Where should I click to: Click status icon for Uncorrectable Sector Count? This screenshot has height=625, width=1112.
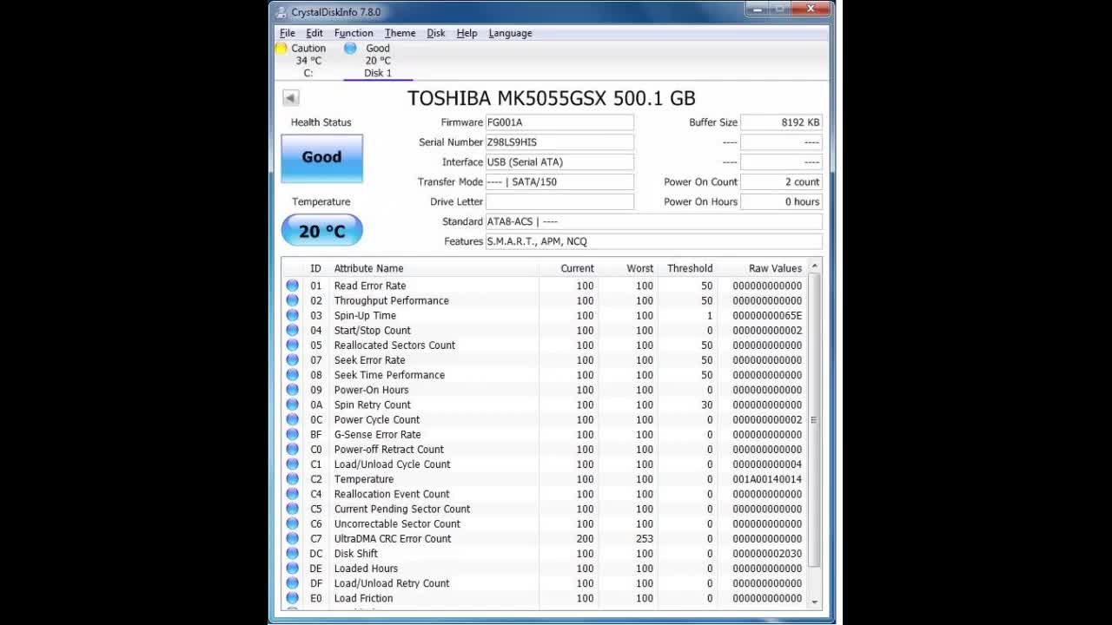pyautogui.click(x=292, y=523)
